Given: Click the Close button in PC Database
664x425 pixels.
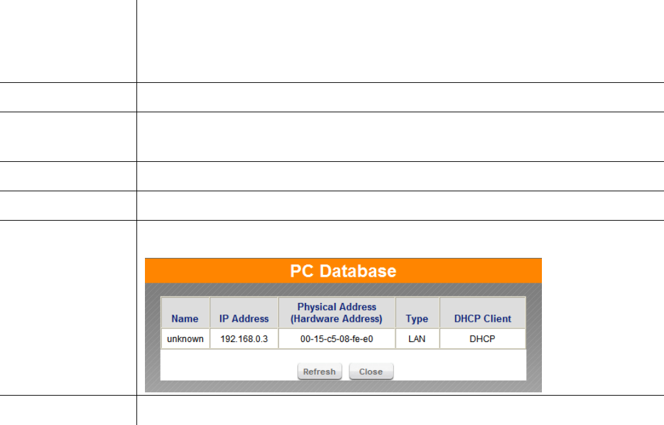Looking at the screenshot, I should pyautogui.click(x=371, y=371).
